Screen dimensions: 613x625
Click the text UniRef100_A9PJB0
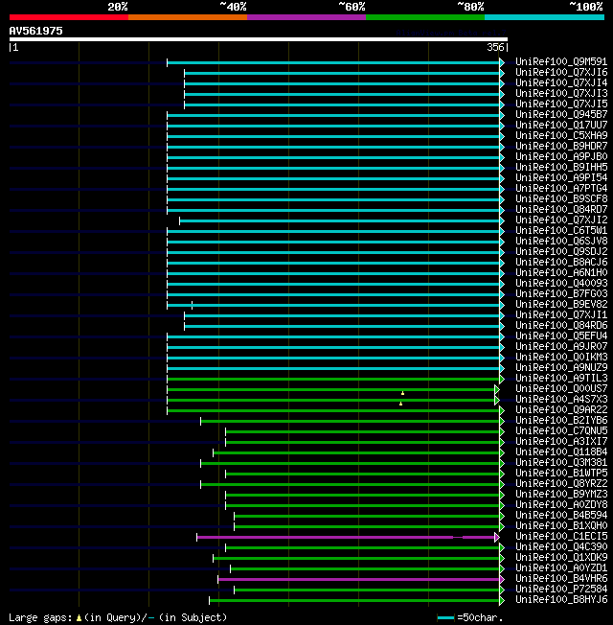pyautogui.click(x=561, y=156)
